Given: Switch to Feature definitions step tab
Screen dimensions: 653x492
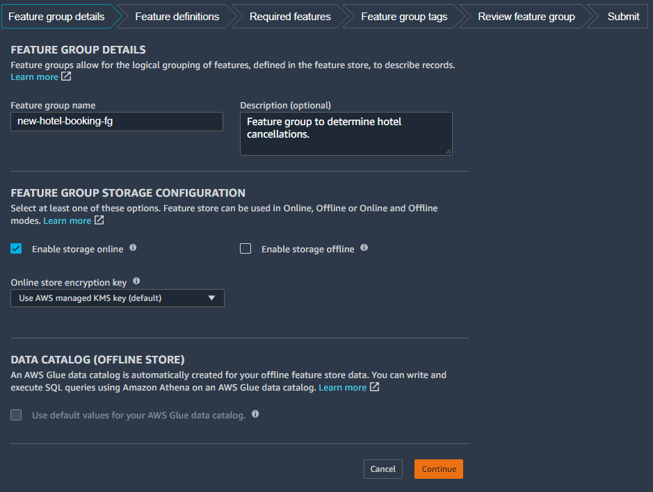Looking at the screenshot, I should tap(177, 17).
